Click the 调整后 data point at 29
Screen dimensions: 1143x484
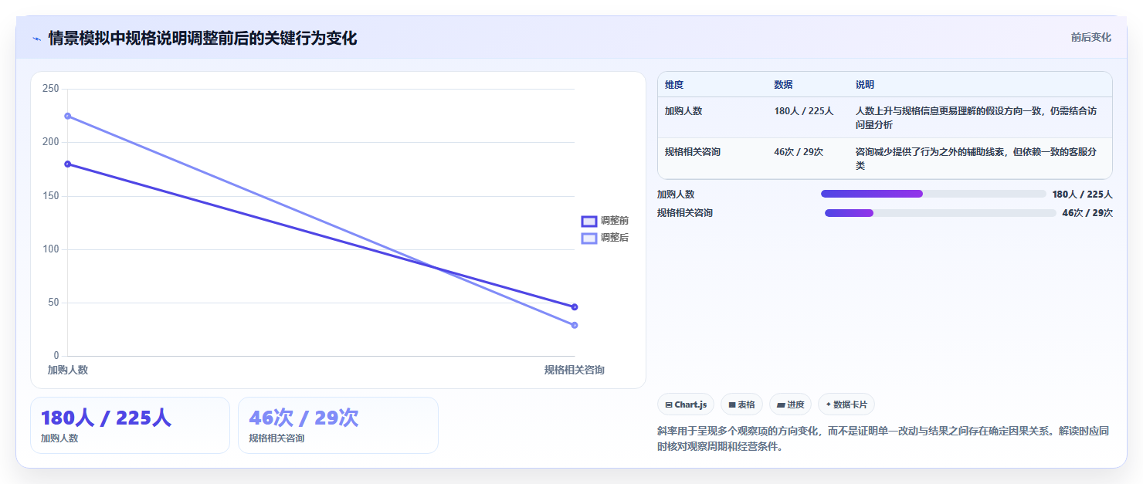[x=575, y=325]
